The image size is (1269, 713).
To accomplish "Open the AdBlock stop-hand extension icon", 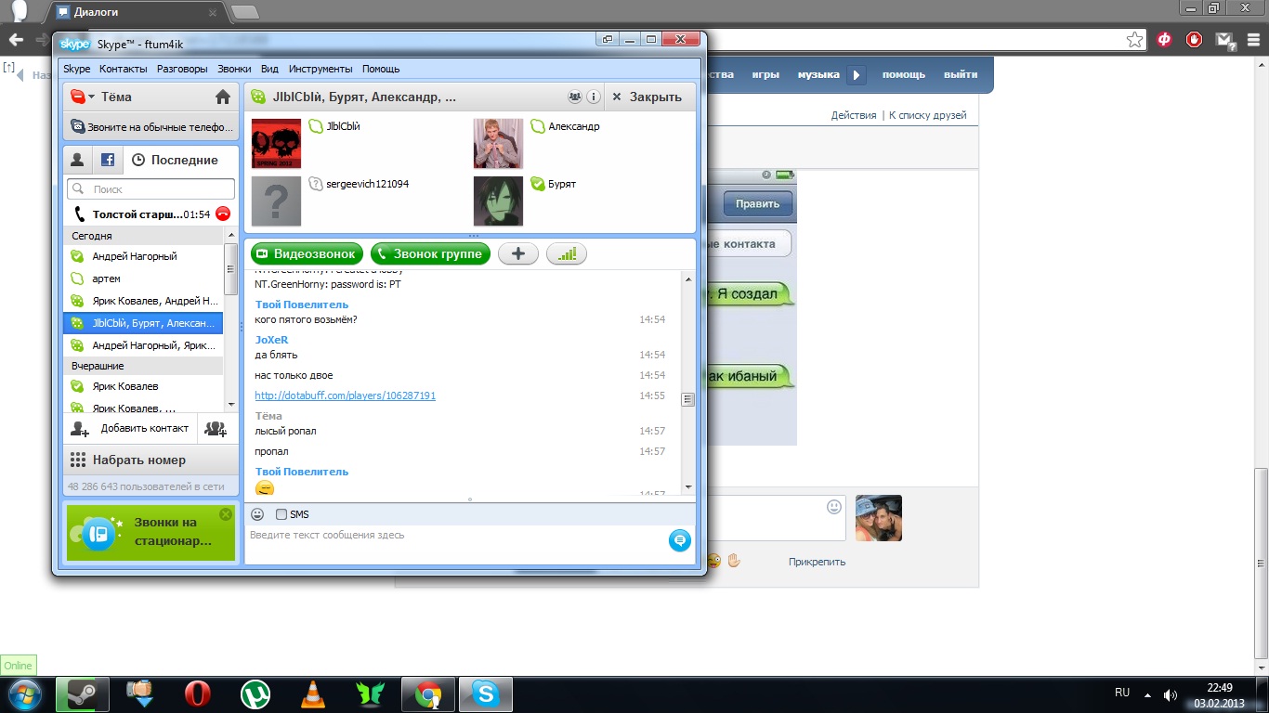I will 1195,40.
